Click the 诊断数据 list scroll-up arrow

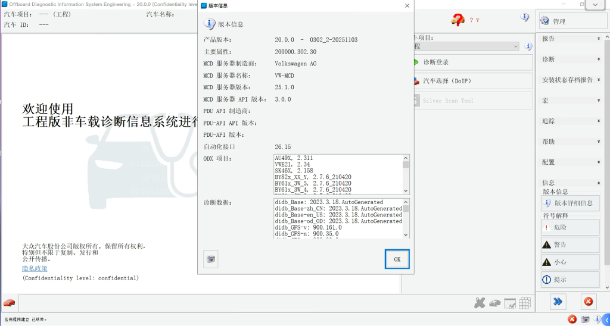tap(406, 202)
